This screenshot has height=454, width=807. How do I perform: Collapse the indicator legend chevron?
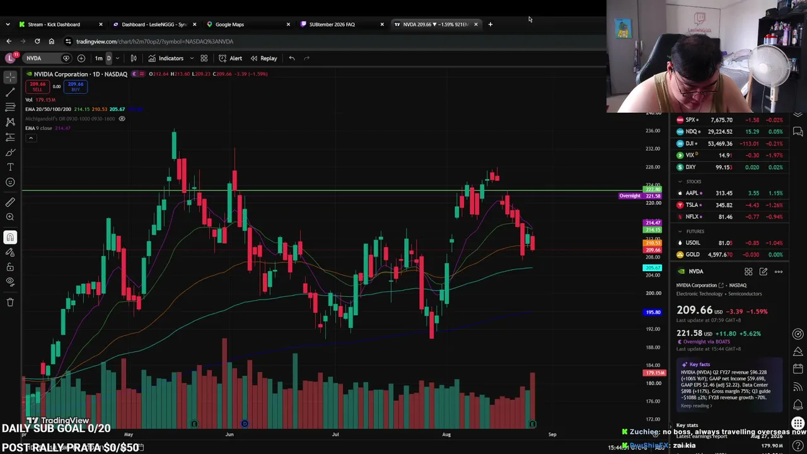(30, 138)
